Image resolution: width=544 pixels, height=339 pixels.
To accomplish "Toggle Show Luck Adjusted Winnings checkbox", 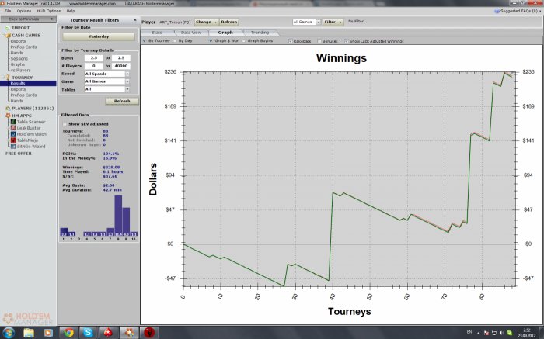I will [x=347, y=41].
